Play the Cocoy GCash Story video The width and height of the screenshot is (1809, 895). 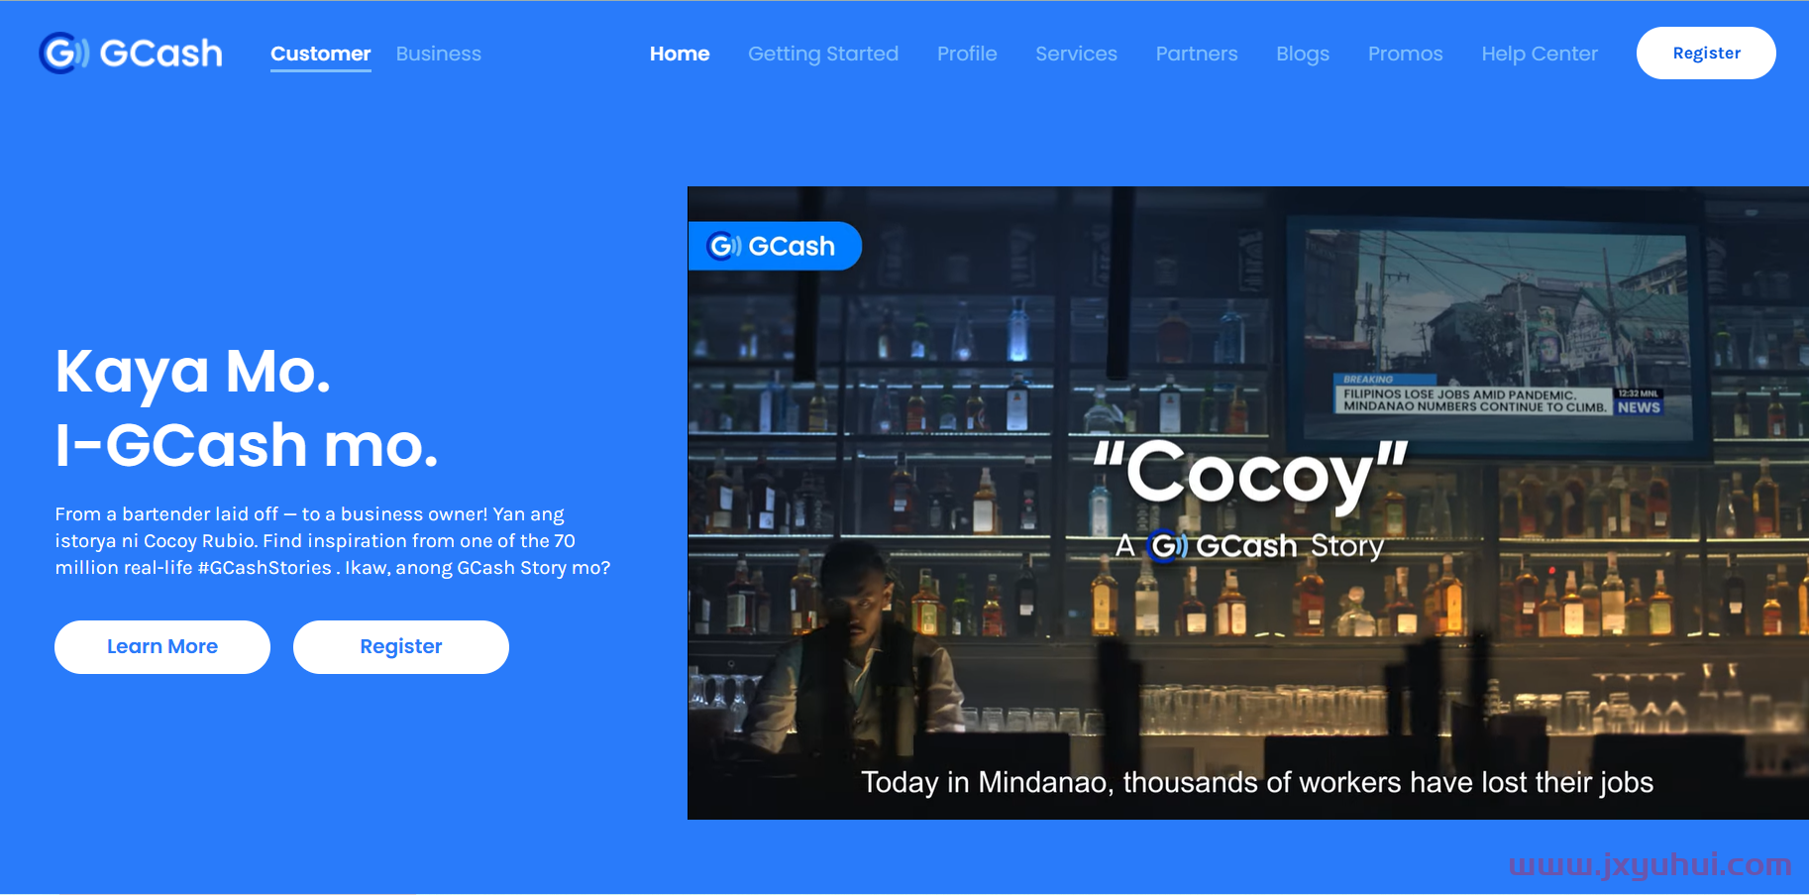coord(1248,503)
